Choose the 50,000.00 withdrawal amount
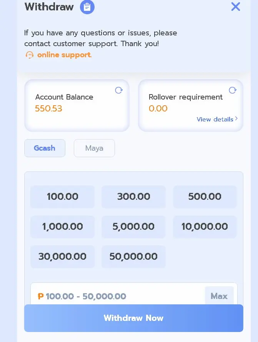This screenshot has width=258, height=342. 133,257
